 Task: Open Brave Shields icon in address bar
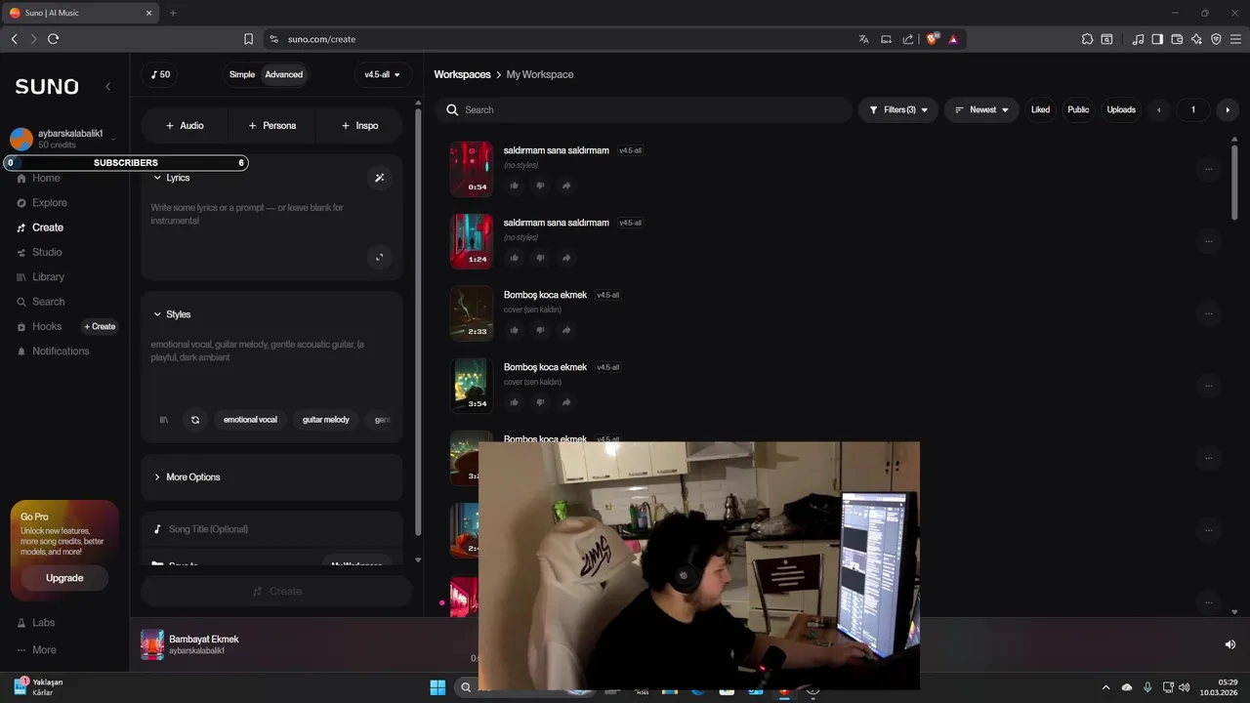coord(932,39)
